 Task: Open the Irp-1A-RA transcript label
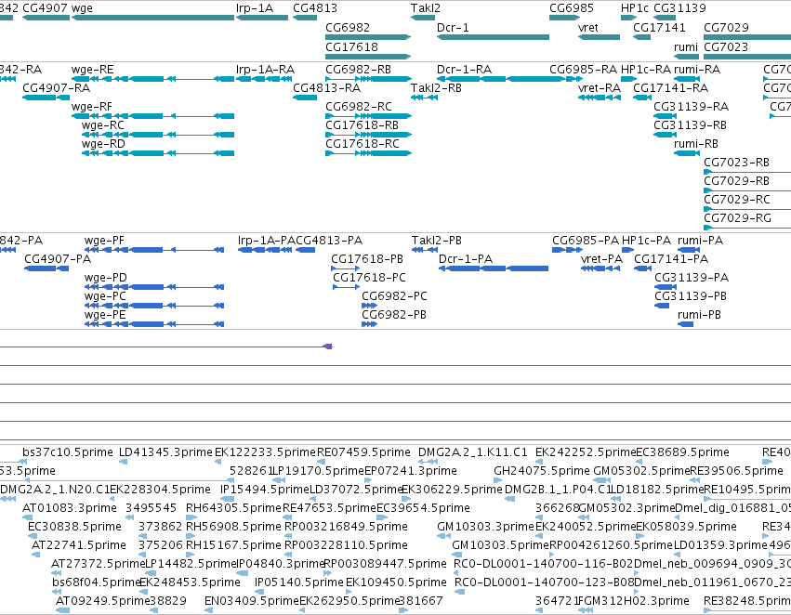[265, 69]
